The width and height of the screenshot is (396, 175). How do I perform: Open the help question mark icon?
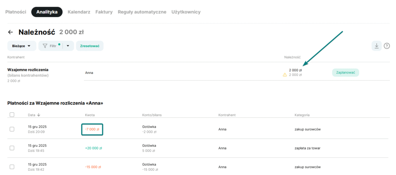coord(387,46)
